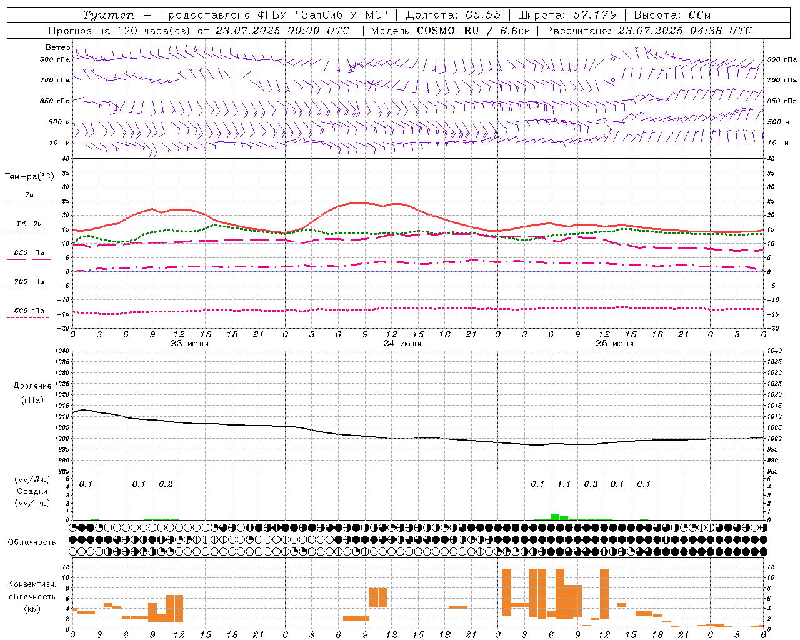Click the Облачность panel label

tap(32, 542)
